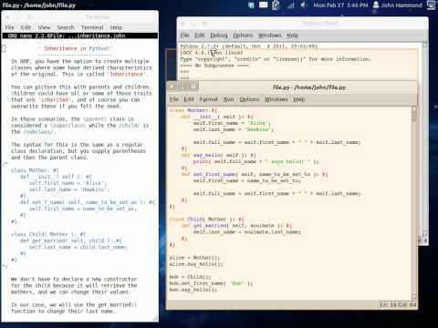
Task: Open the Format menu in file.py editor
Action: click(208, 99)
